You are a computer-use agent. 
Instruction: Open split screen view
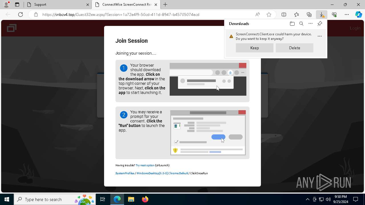(284, 15)
